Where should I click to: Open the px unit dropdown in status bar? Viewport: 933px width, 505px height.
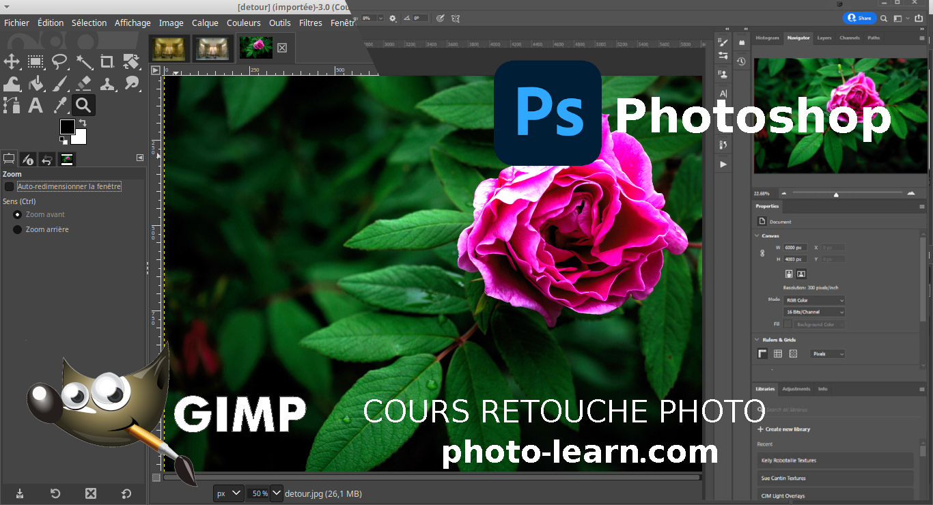pyautogui.click(x=228, y=493)
